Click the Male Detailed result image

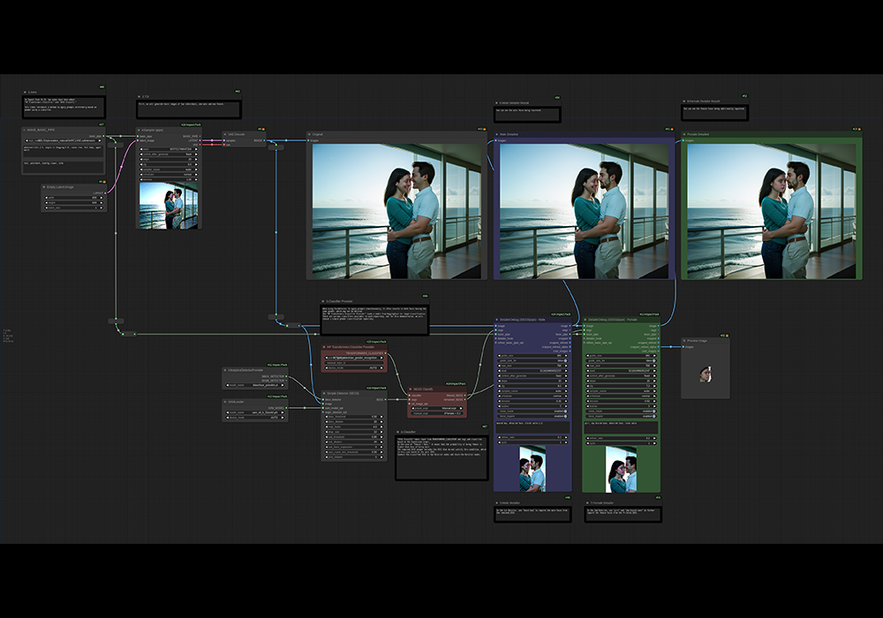click(584, 211)
